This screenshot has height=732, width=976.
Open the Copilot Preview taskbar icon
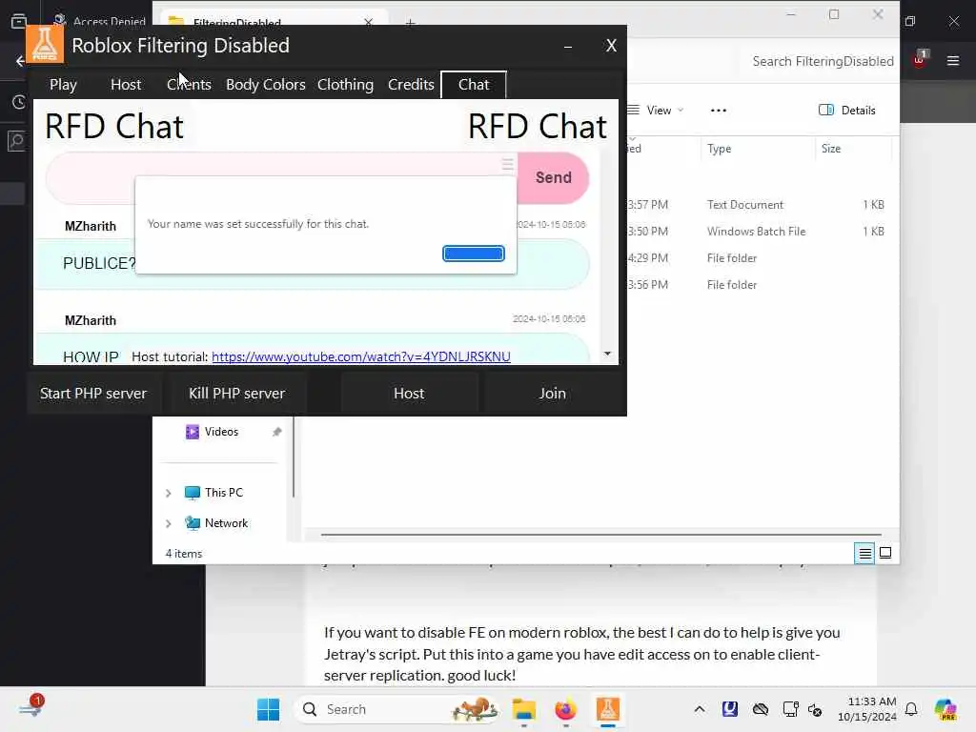(x=945, y=709)
